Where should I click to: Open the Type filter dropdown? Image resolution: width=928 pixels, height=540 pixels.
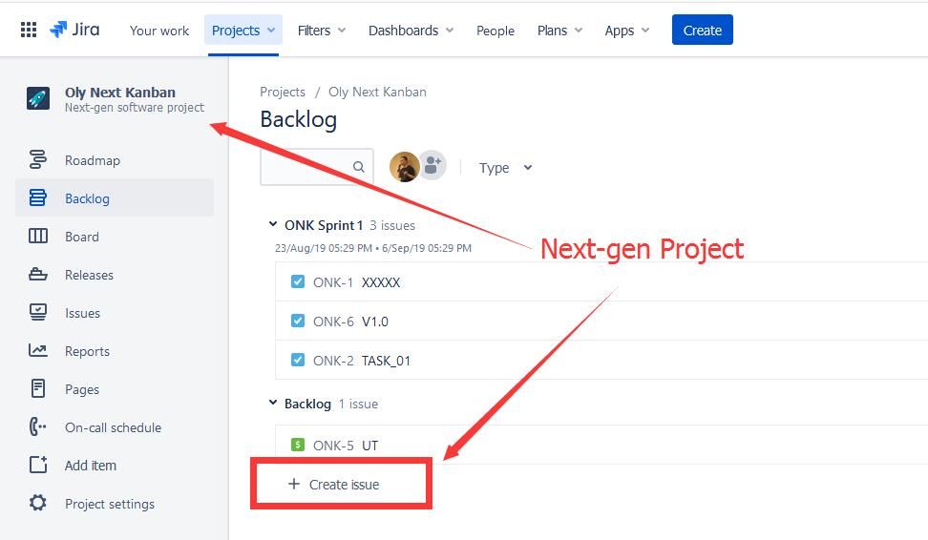coord(505,168)
